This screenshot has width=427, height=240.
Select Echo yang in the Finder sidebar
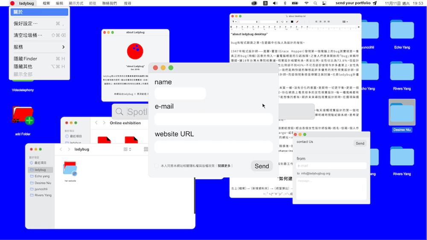[40, 176]
